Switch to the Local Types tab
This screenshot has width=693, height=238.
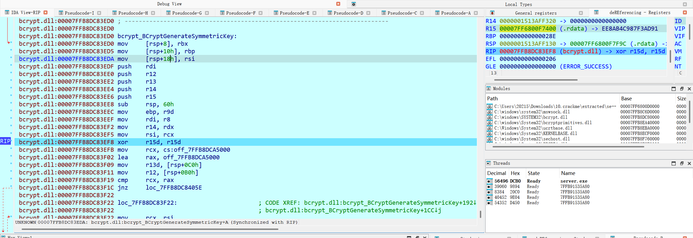click(518, 4)
